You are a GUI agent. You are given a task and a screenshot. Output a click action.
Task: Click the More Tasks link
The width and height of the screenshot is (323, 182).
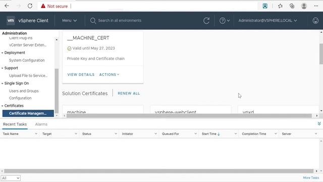point(311,177)
